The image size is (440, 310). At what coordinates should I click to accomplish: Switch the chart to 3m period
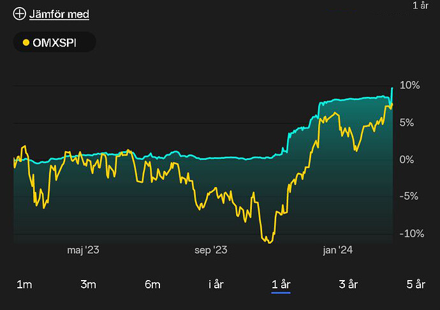click(88, 284)
